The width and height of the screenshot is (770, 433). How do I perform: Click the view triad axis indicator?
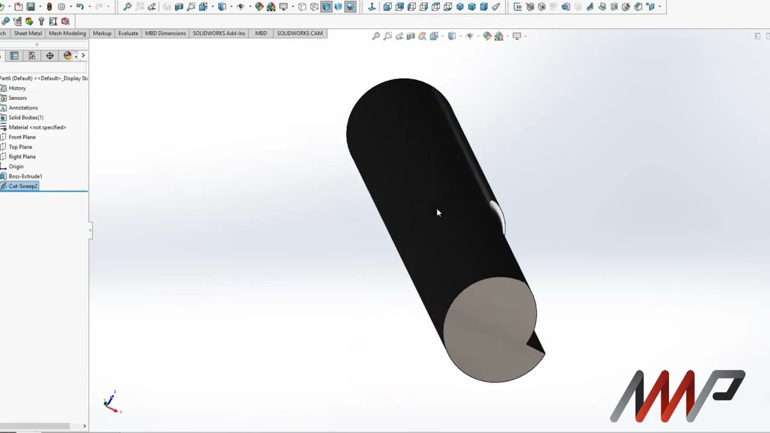tap(112, 401)
